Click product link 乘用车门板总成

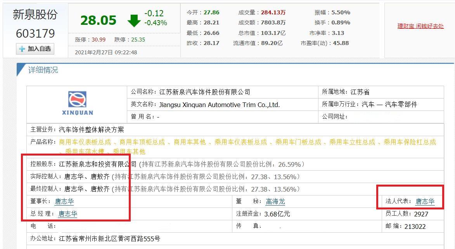tap(298, 142)
